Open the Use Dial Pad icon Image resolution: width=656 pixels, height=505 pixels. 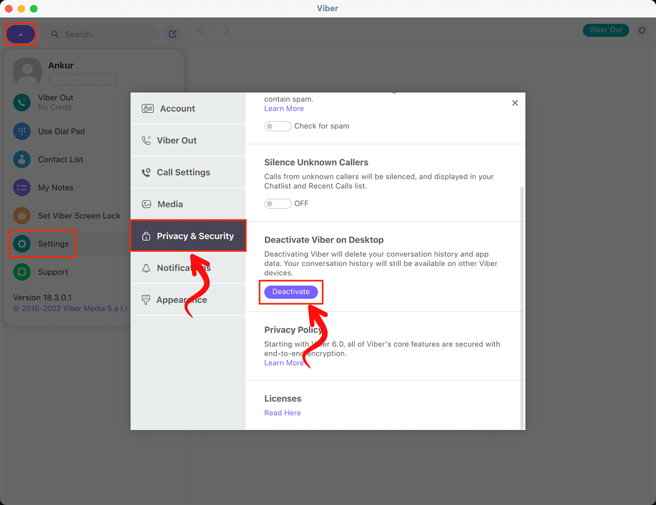22,131
